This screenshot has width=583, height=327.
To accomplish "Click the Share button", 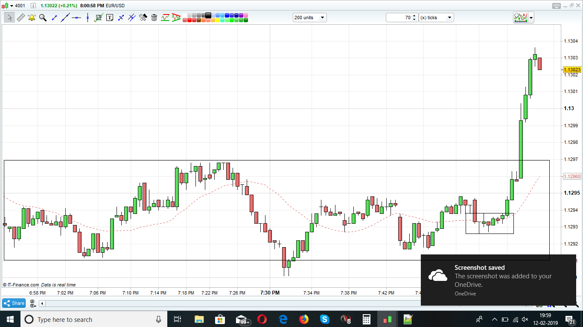I will point(14,303).
